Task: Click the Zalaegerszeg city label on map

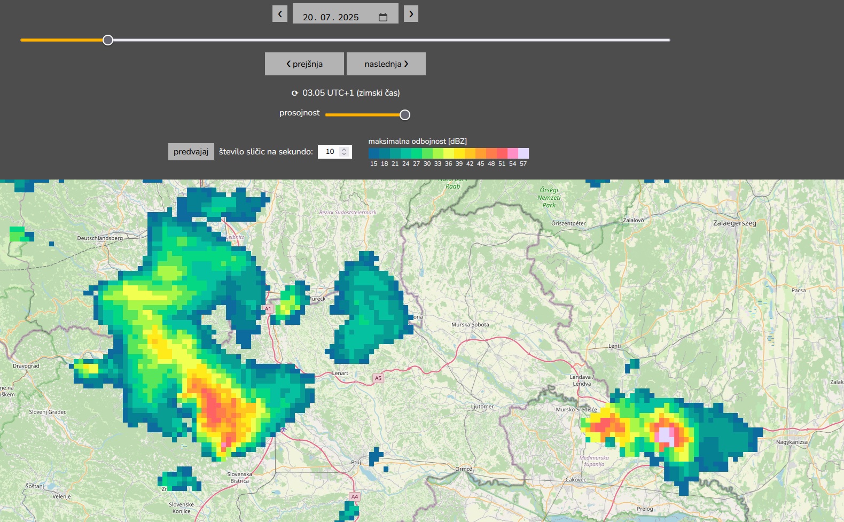Action: click(x=734, y=223)
